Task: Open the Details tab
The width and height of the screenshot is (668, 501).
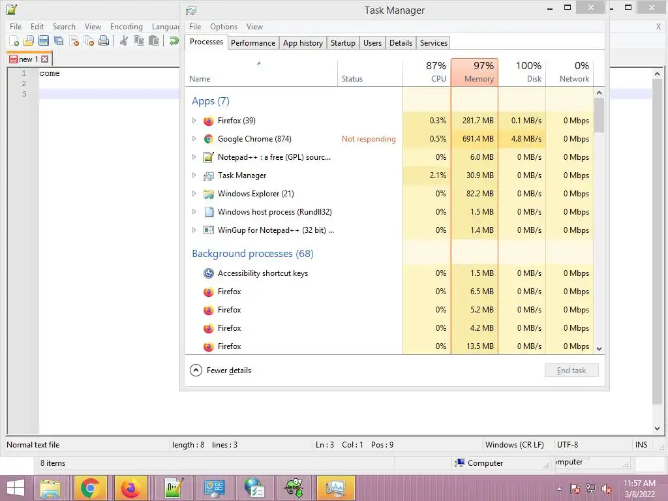Action: point(401,43)
